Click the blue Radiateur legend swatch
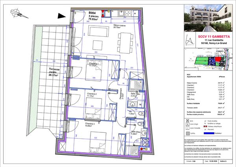Image resolution: width=236 pixels, height=167 pixels. pos(209,133)
